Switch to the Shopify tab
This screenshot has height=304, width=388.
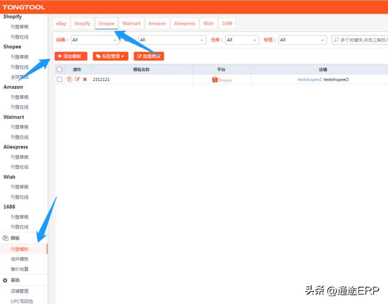click(82, 24)
